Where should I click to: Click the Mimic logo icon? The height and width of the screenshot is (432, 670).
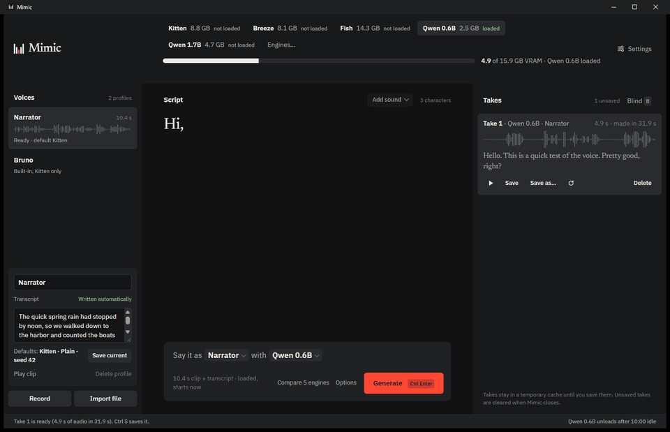[19, 48]
